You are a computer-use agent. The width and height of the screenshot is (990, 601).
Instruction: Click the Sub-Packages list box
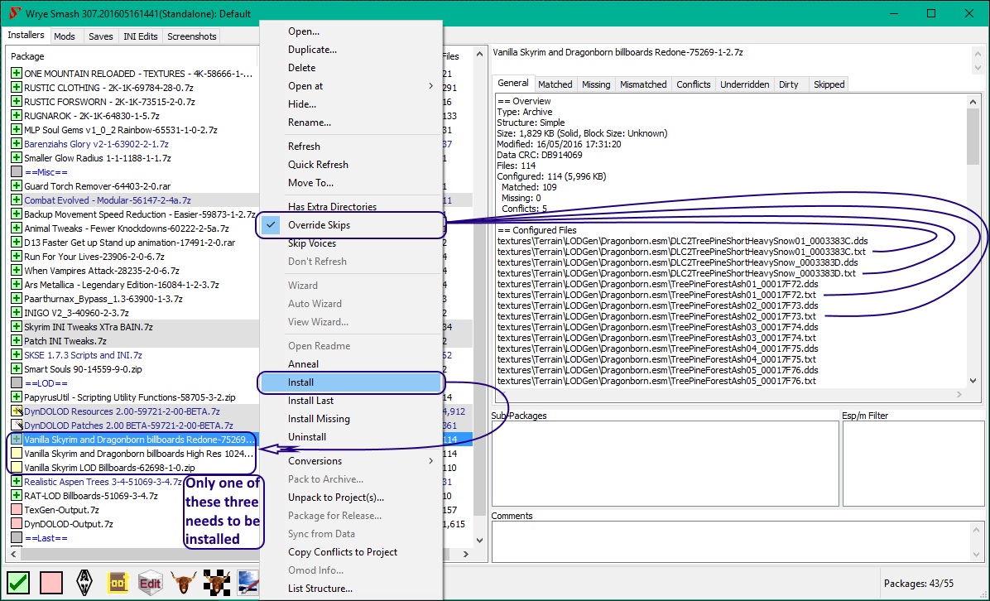click(x=665, y=464)
